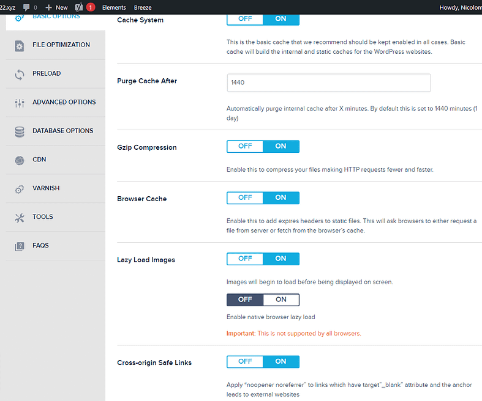This screenshot has height=401, width=482.
Task: Click the Cross-origin Safe Links label
Action: pos(154,362)
